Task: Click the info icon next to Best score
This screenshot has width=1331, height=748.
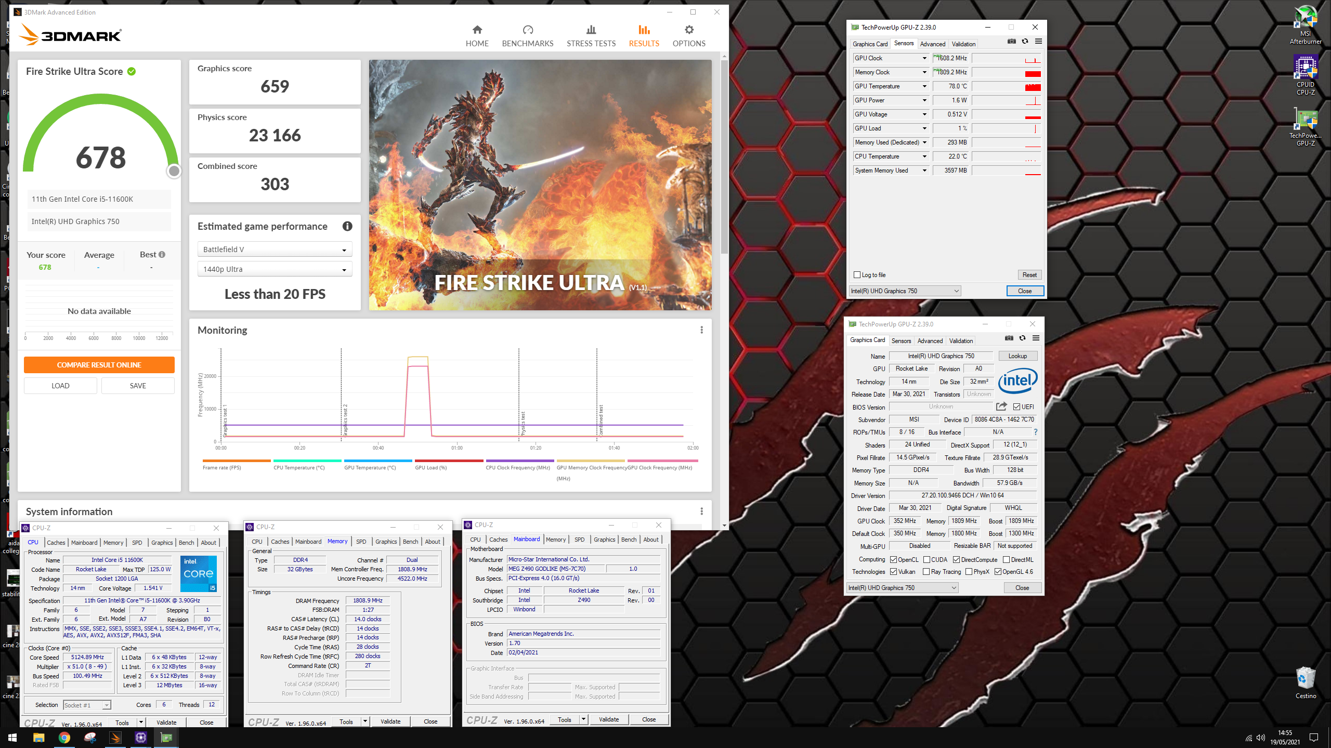Action: click(x=162, y=255)
